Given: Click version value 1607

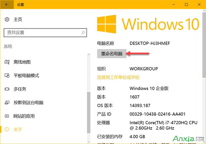Looking at the screenshot, I should pos(135,97).
